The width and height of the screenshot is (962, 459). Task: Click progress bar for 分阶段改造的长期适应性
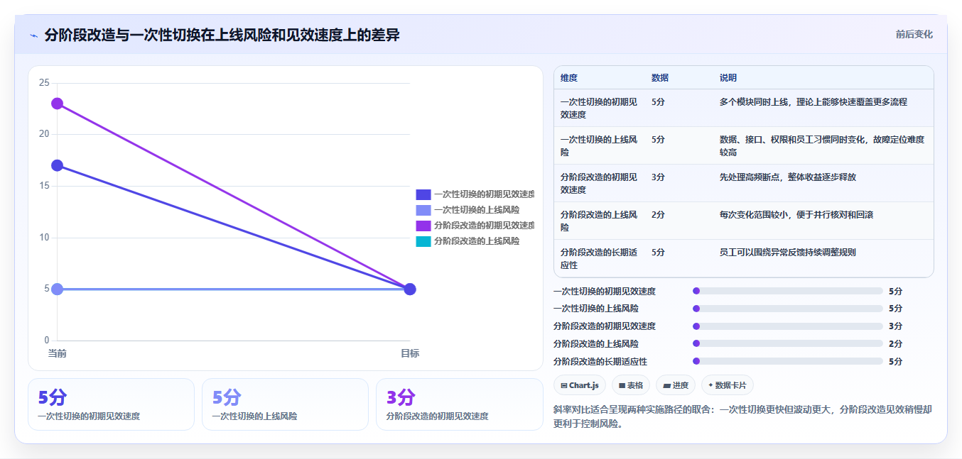tap(787, 361)
